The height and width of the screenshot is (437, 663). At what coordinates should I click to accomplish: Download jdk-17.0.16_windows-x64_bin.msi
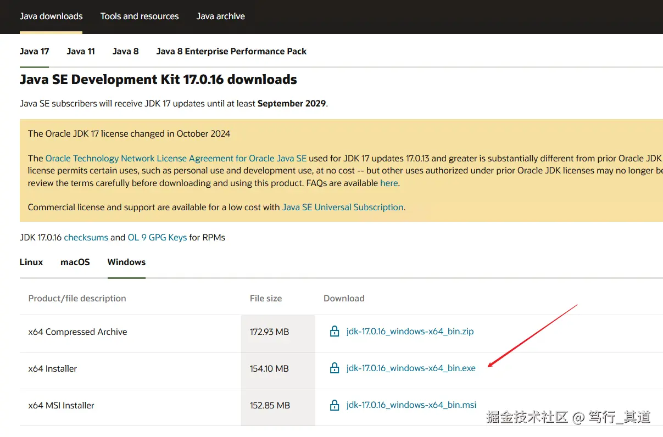pyautogui.click(x=411, y=405)
